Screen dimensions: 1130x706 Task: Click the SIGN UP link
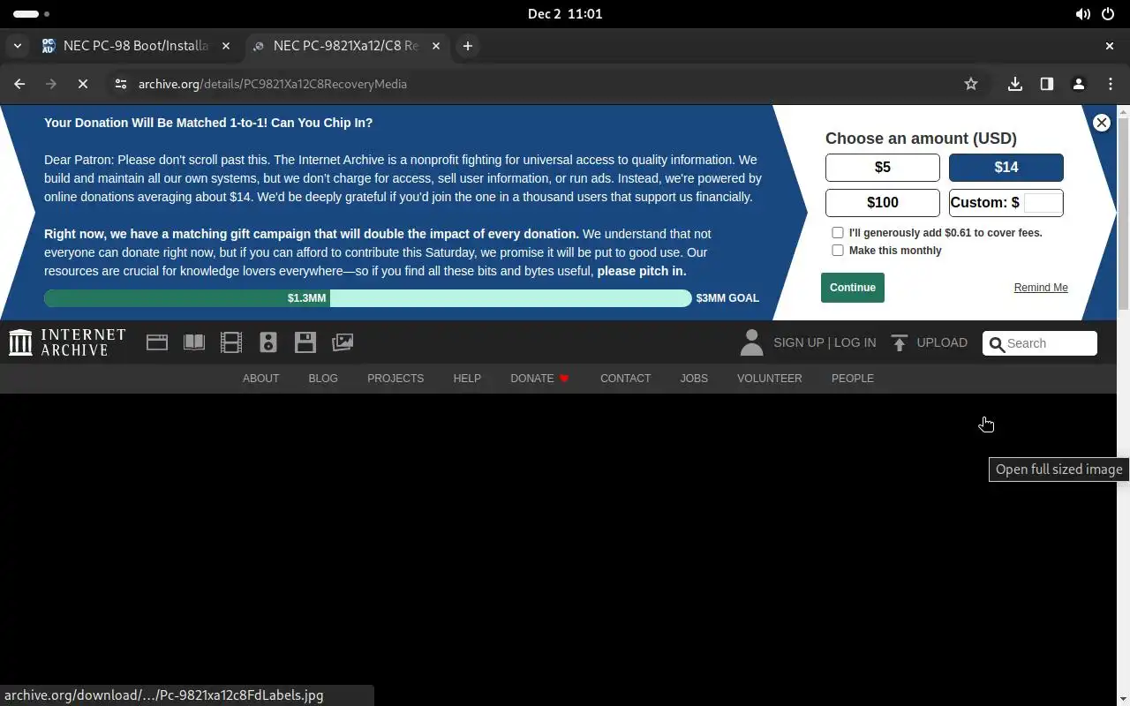click(x=798, y=342)
